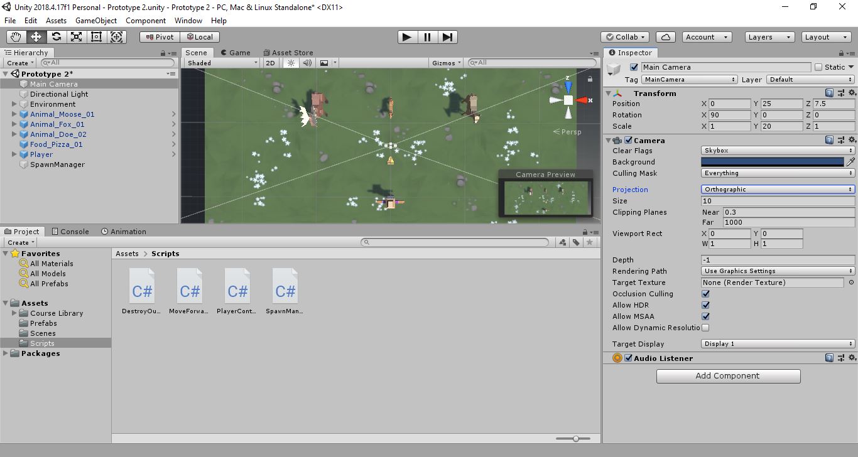Toggle Pivot handle position button

point(160,37)
